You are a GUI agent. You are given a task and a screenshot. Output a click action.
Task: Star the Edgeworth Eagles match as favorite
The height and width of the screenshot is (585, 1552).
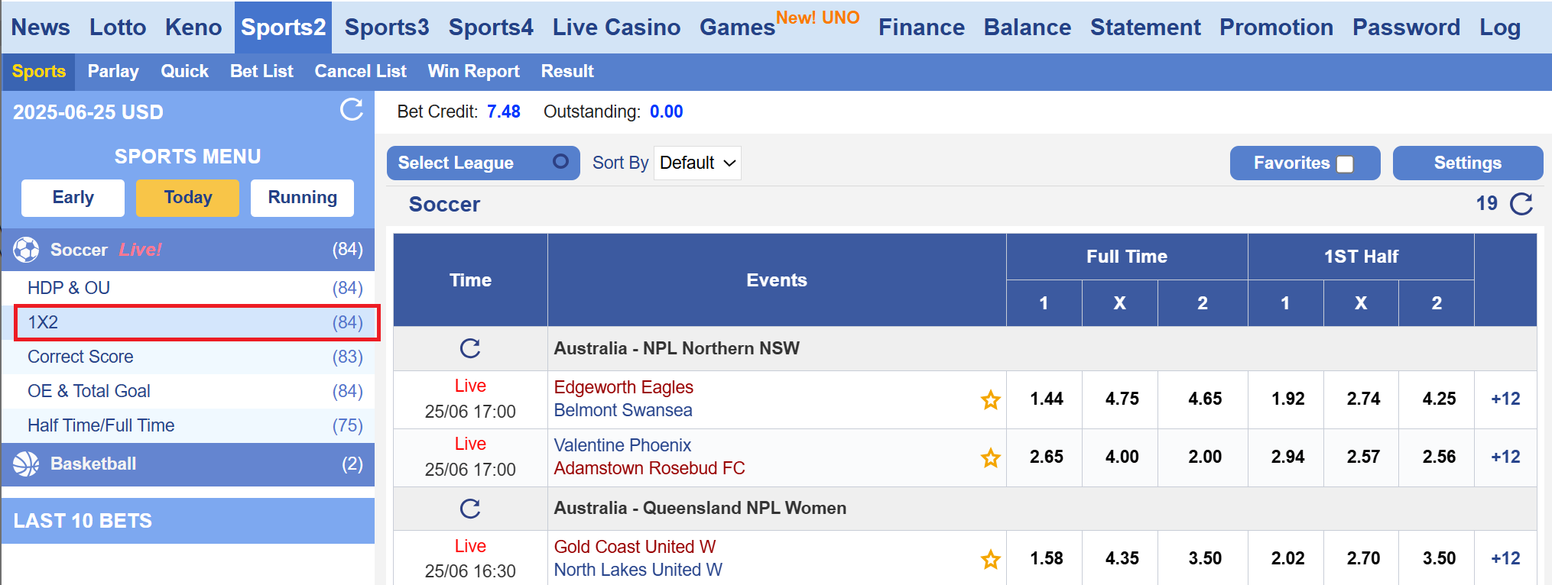[x=991, y=399]
